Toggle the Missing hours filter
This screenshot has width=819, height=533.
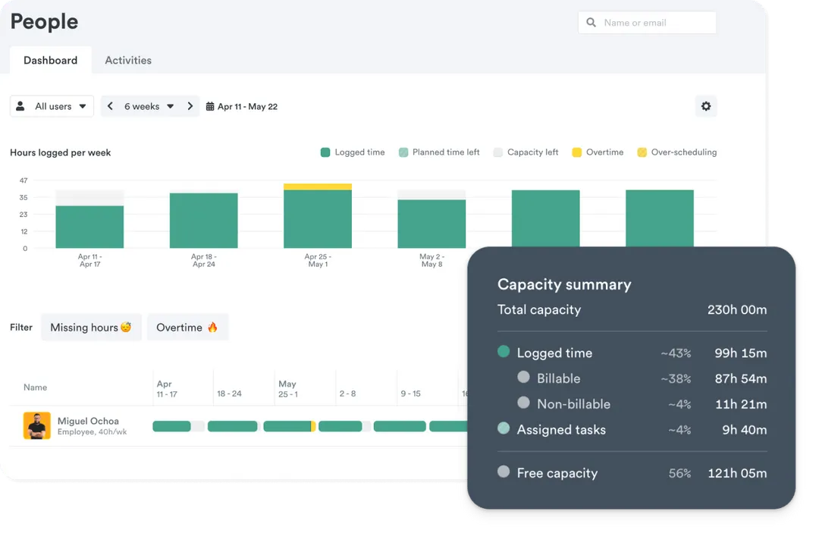click(x=91, y=328)
